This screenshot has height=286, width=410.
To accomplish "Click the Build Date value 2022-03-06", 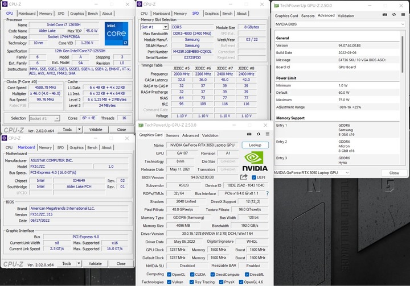I will [x=347, y=52].
